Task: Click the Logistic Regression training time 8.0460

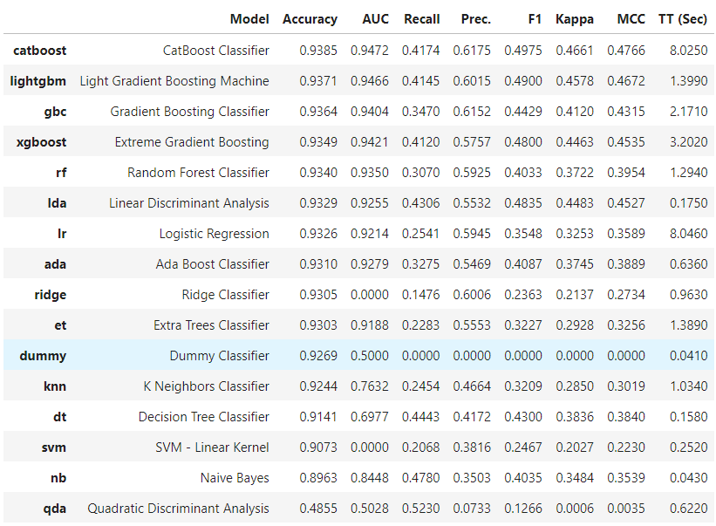Action: tap(689, 233)
